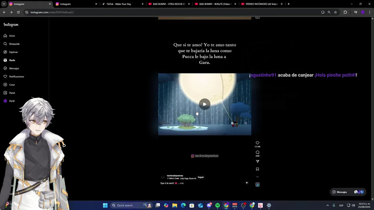
Task: Bookmark this page with star icon
Action: [335, 12]
